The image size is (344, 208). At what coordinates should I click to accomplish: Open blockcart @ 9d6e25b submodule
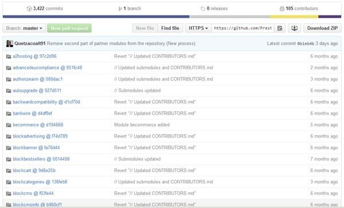34,170
